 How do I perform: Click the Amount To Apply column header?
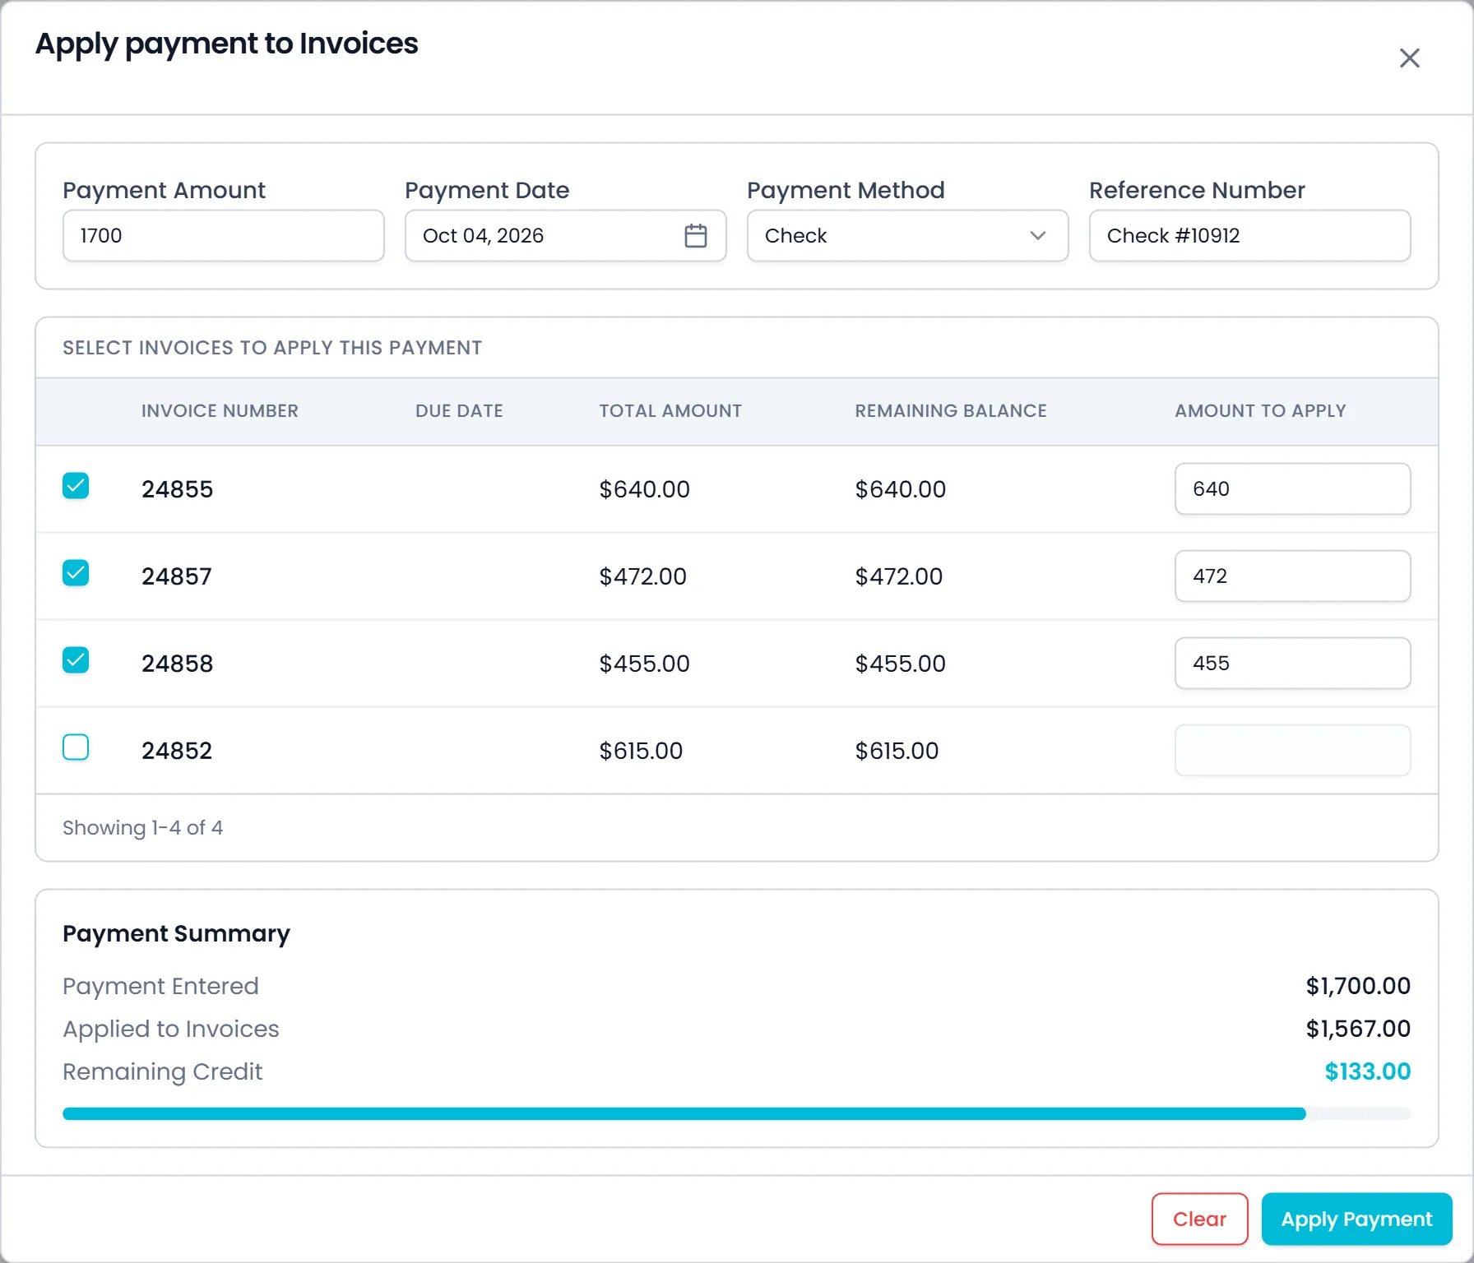[1260, 411]
